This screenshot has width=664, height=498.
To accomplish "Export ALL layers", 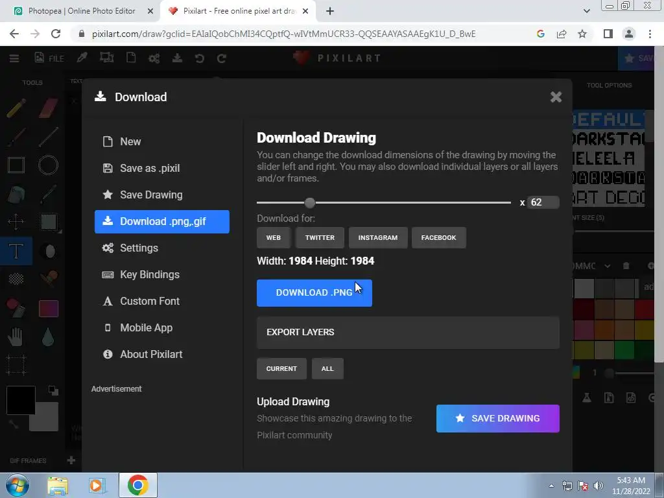I will pos(327,368).
